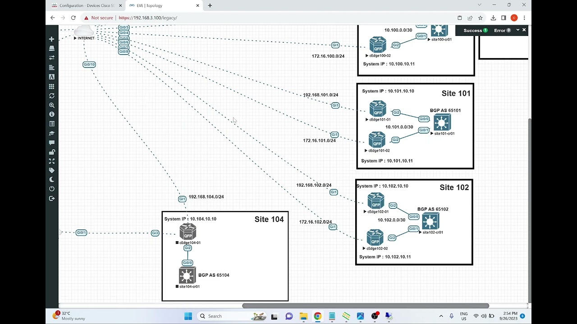Click the '192.168.104.0/24' subnet label
Screen dimensions: 577x324
206,197
